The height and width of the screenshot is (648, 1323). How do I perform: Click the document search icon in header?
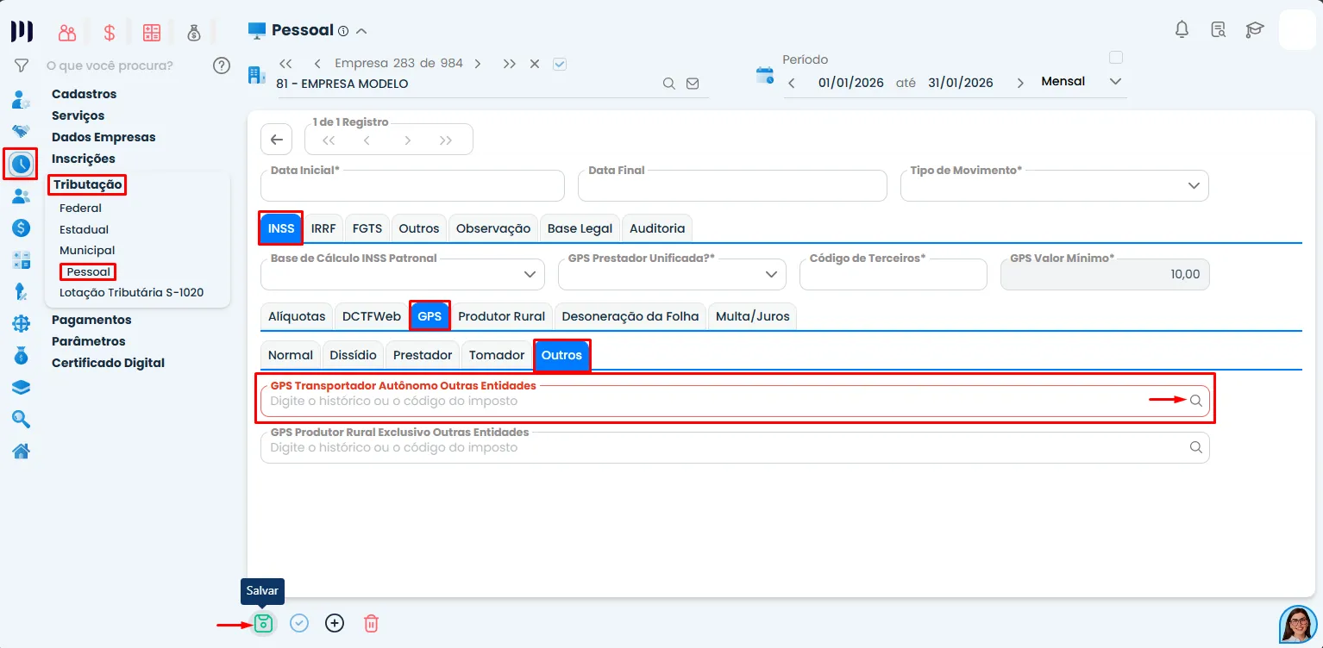(1218, 30)
